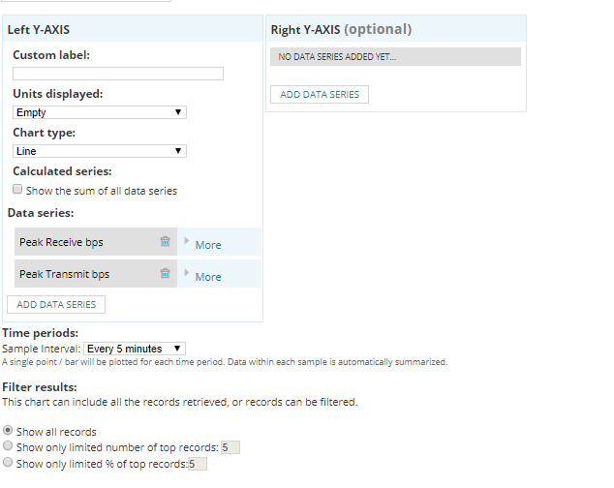The width and height of the screenshot is (614, 488).
Task: Open the Units displayed dropdown
Action: (x=99, y=112)
